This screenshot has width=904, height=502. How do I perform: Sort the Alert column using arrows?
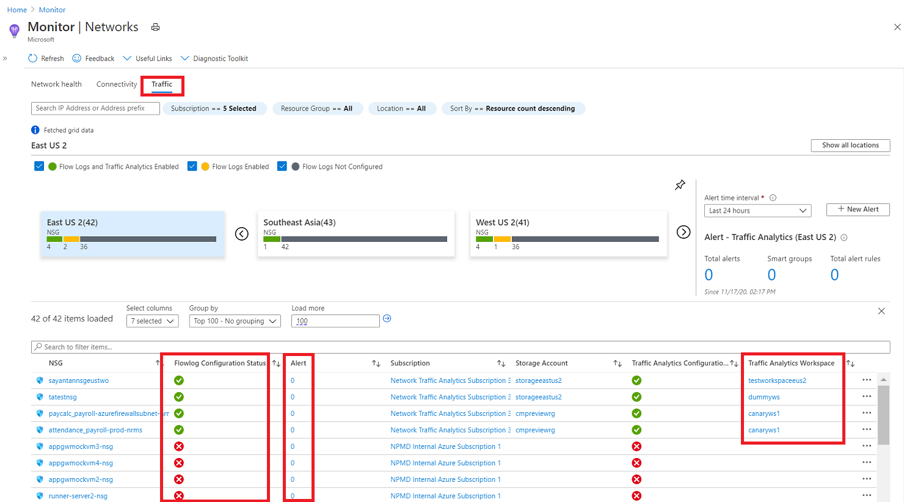376,363
